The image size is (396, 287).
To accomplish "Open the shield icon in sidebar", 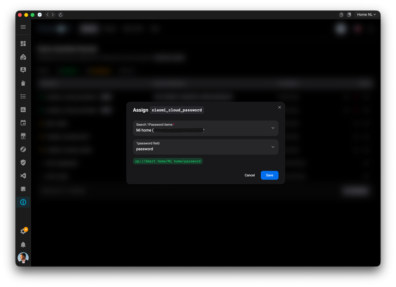I will 23,163.
